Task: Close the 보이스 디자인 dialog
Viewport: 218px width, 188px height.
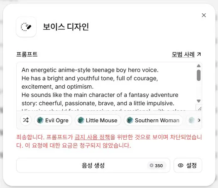Action: pyautogui.click(x=204, y=15)
